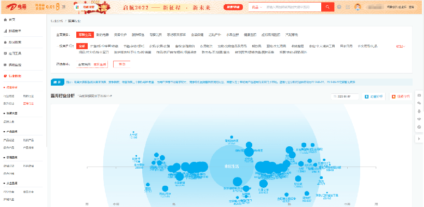Select the 数码电器 category filter
This screenshot has width=424, height=207.
coord(103,35)
